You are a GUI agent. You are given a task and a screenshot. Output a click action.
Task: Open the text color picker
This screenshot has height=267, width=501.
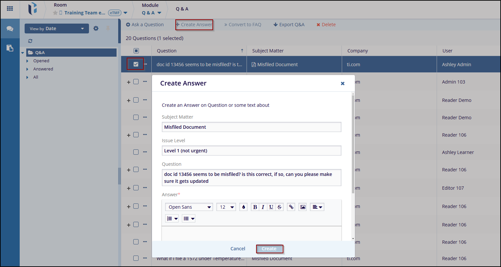click(x=243, y=207)
